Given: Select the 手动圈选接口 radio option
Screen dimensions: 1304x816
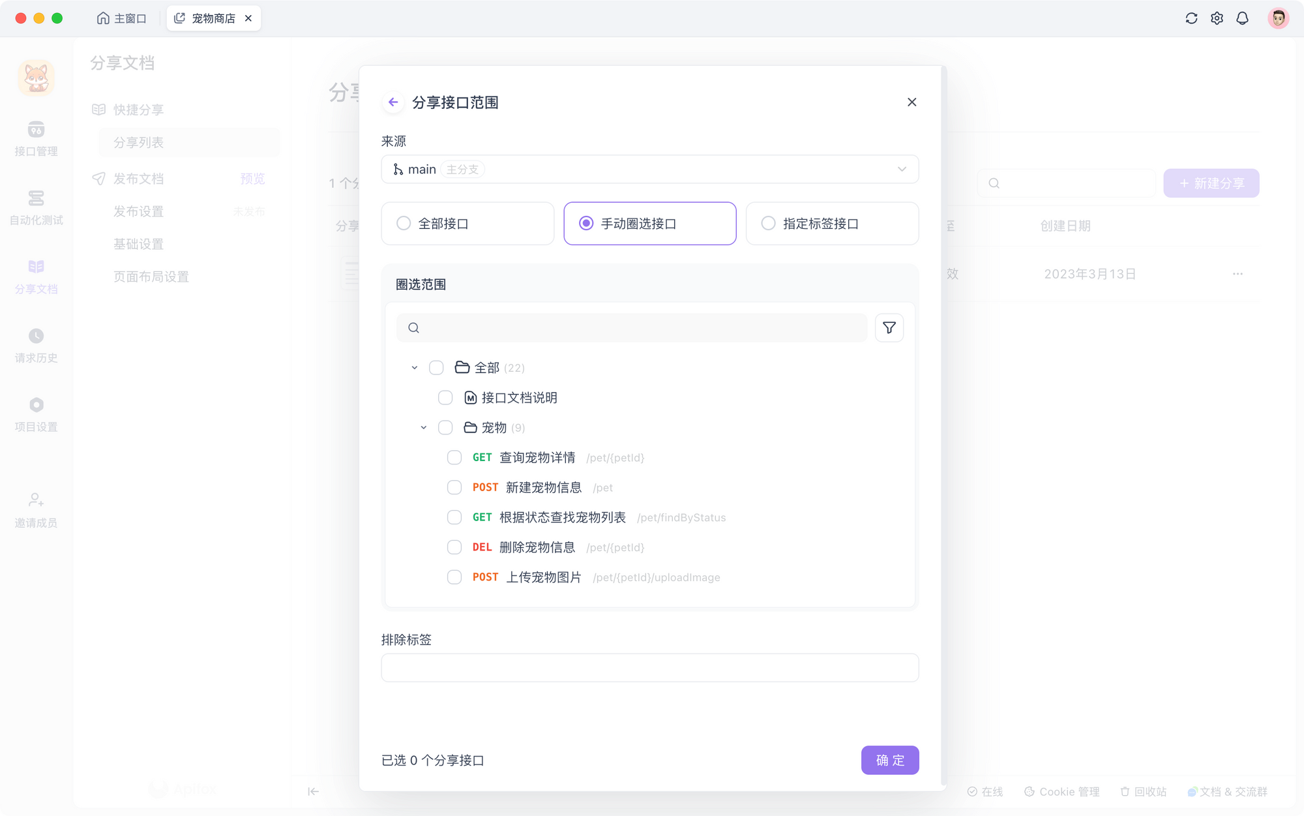Looking at the screenshot, I should [650, 223].
